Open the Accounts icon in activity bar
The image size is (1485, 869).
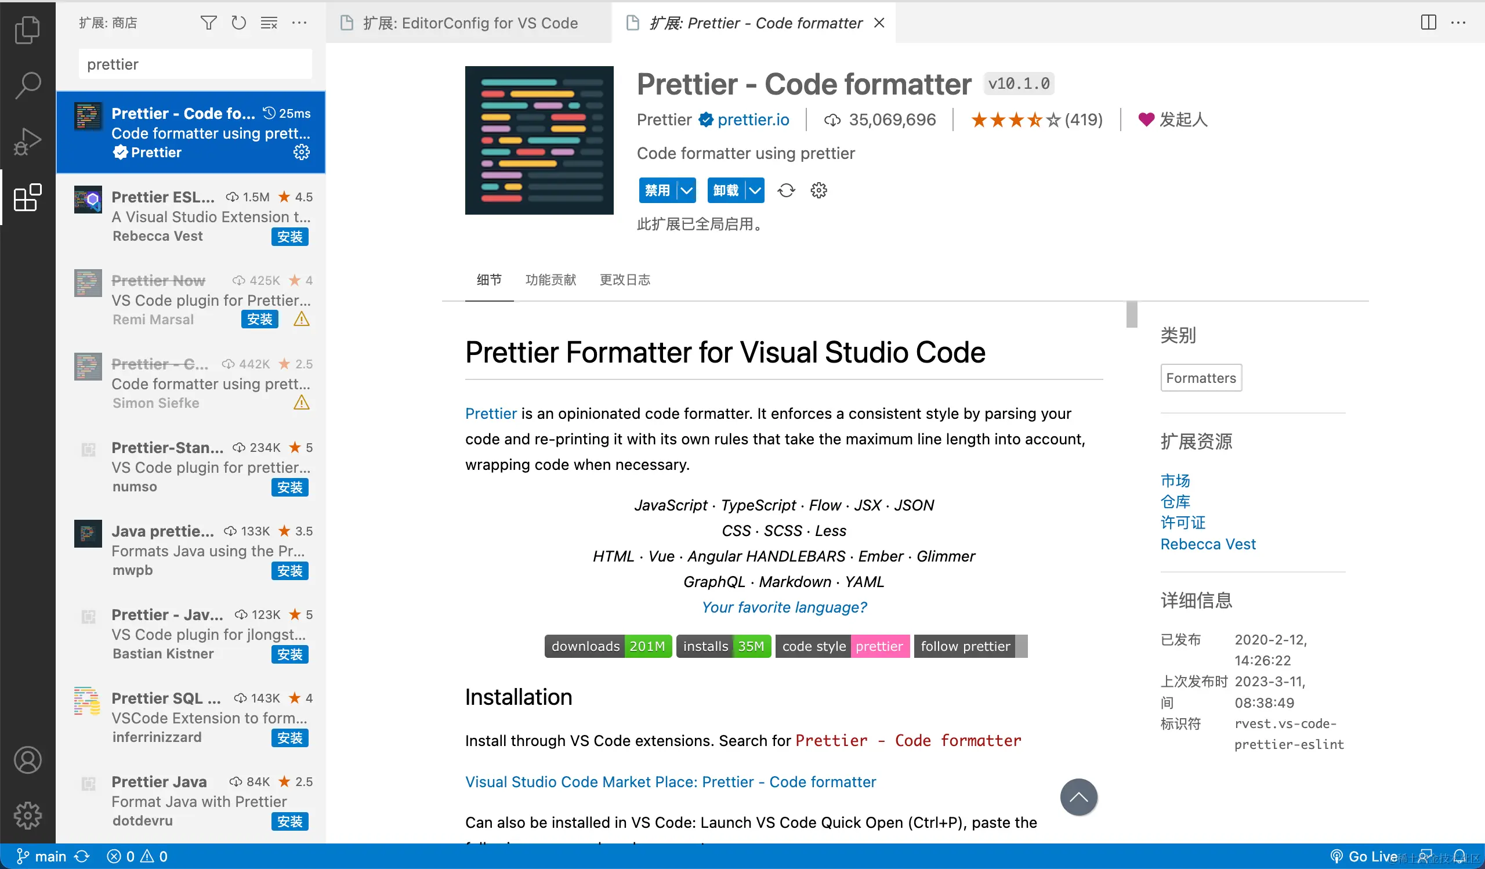coord(27,760)
